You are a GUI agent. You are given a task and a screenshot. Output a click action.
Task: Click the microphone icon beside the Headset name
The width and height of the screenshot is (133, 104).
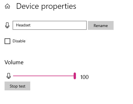(7, 25)
